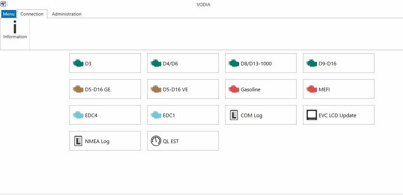Viewport: 403px width, 195px height.
Task: Open the COM Log notepad icon
Action: point(234,115)
